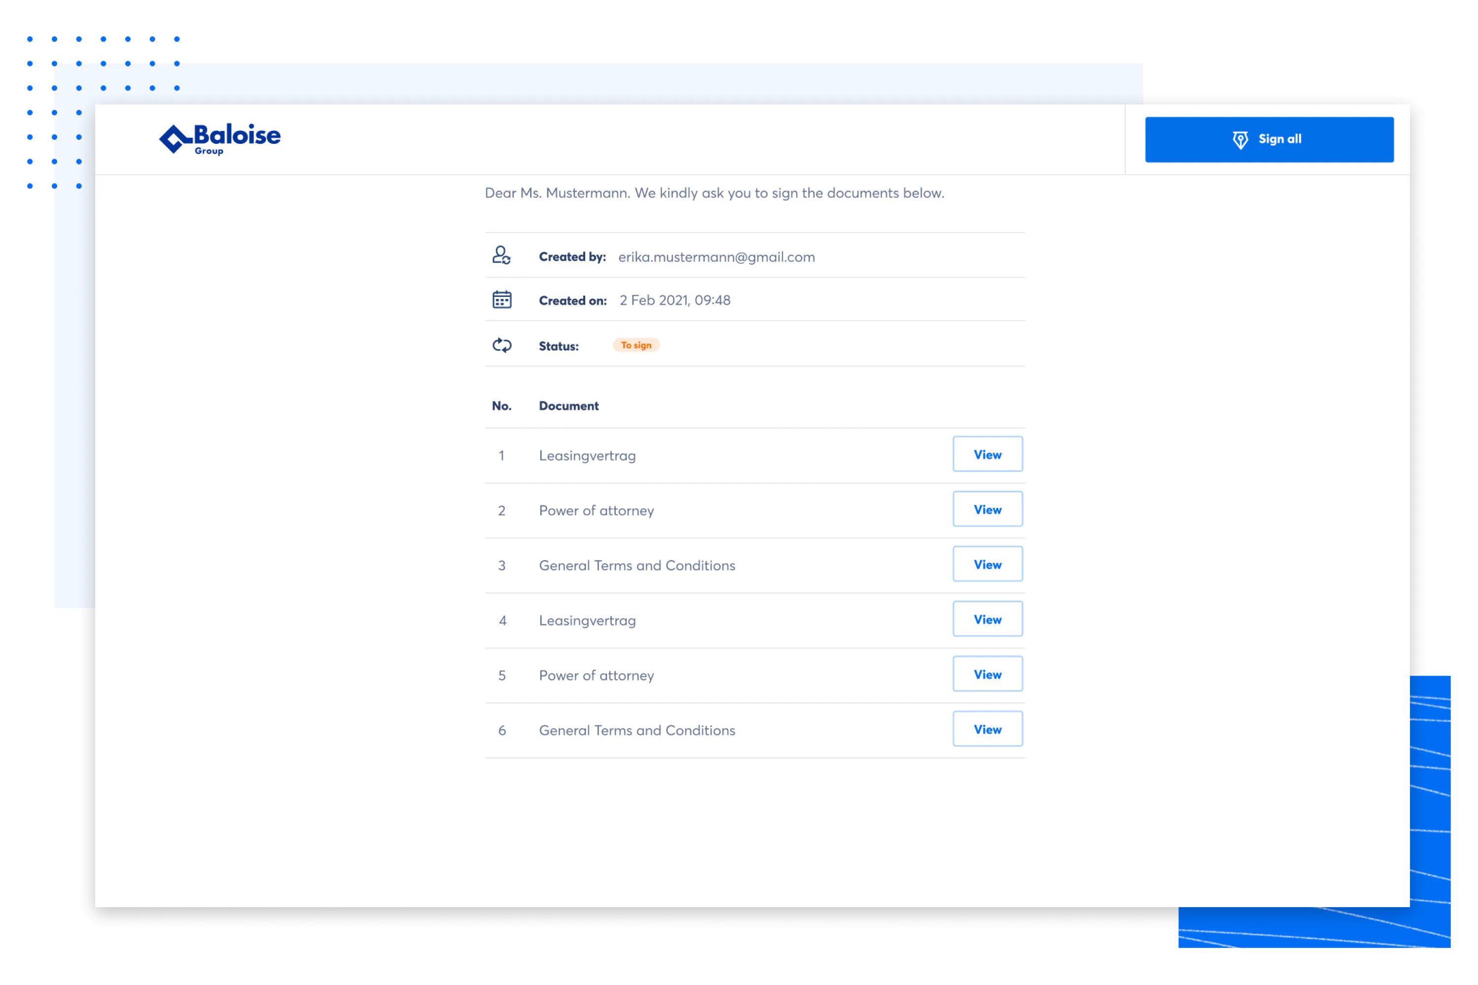Screen dimensions: 1478x985
Task: Click the cycle arrows icon beside Status
Action: pos(502,345)
